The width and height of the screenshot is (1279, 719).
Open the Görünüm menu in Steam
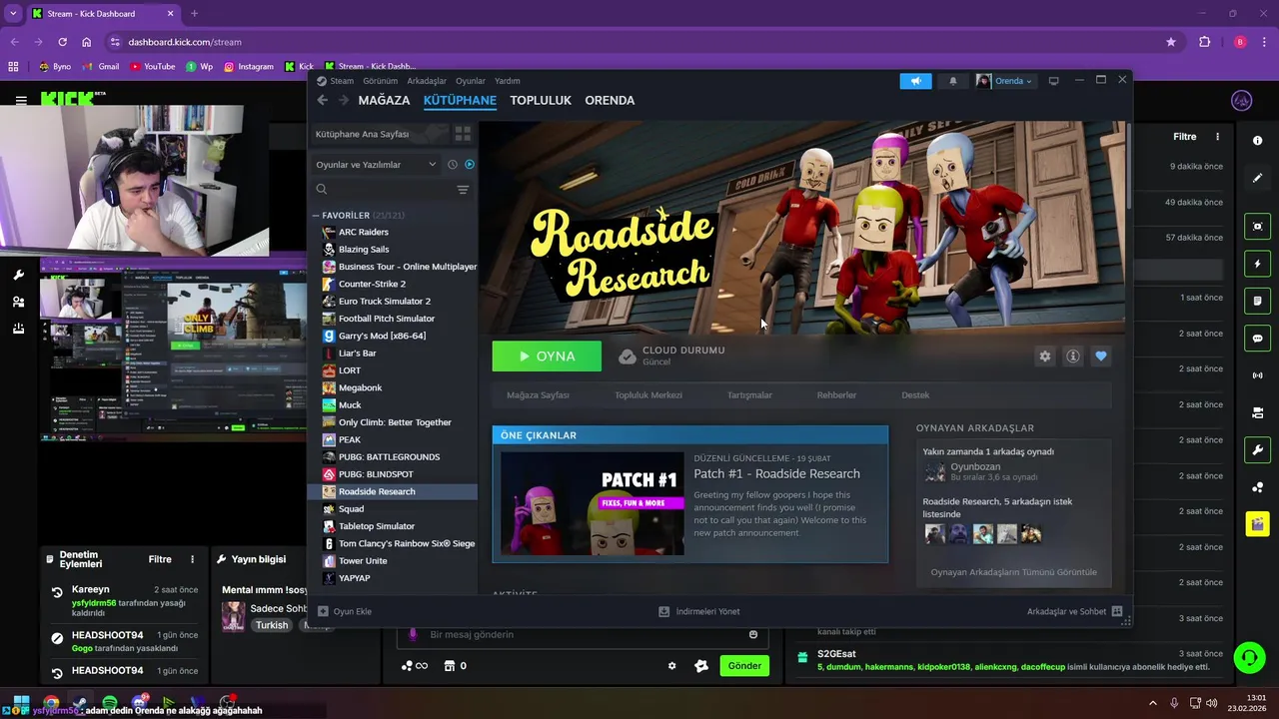(380, 81)
